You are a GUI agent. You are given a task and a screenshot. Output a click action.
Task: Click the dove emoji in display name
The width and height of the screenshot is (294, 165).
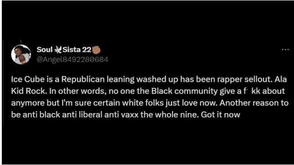point(58,50)
